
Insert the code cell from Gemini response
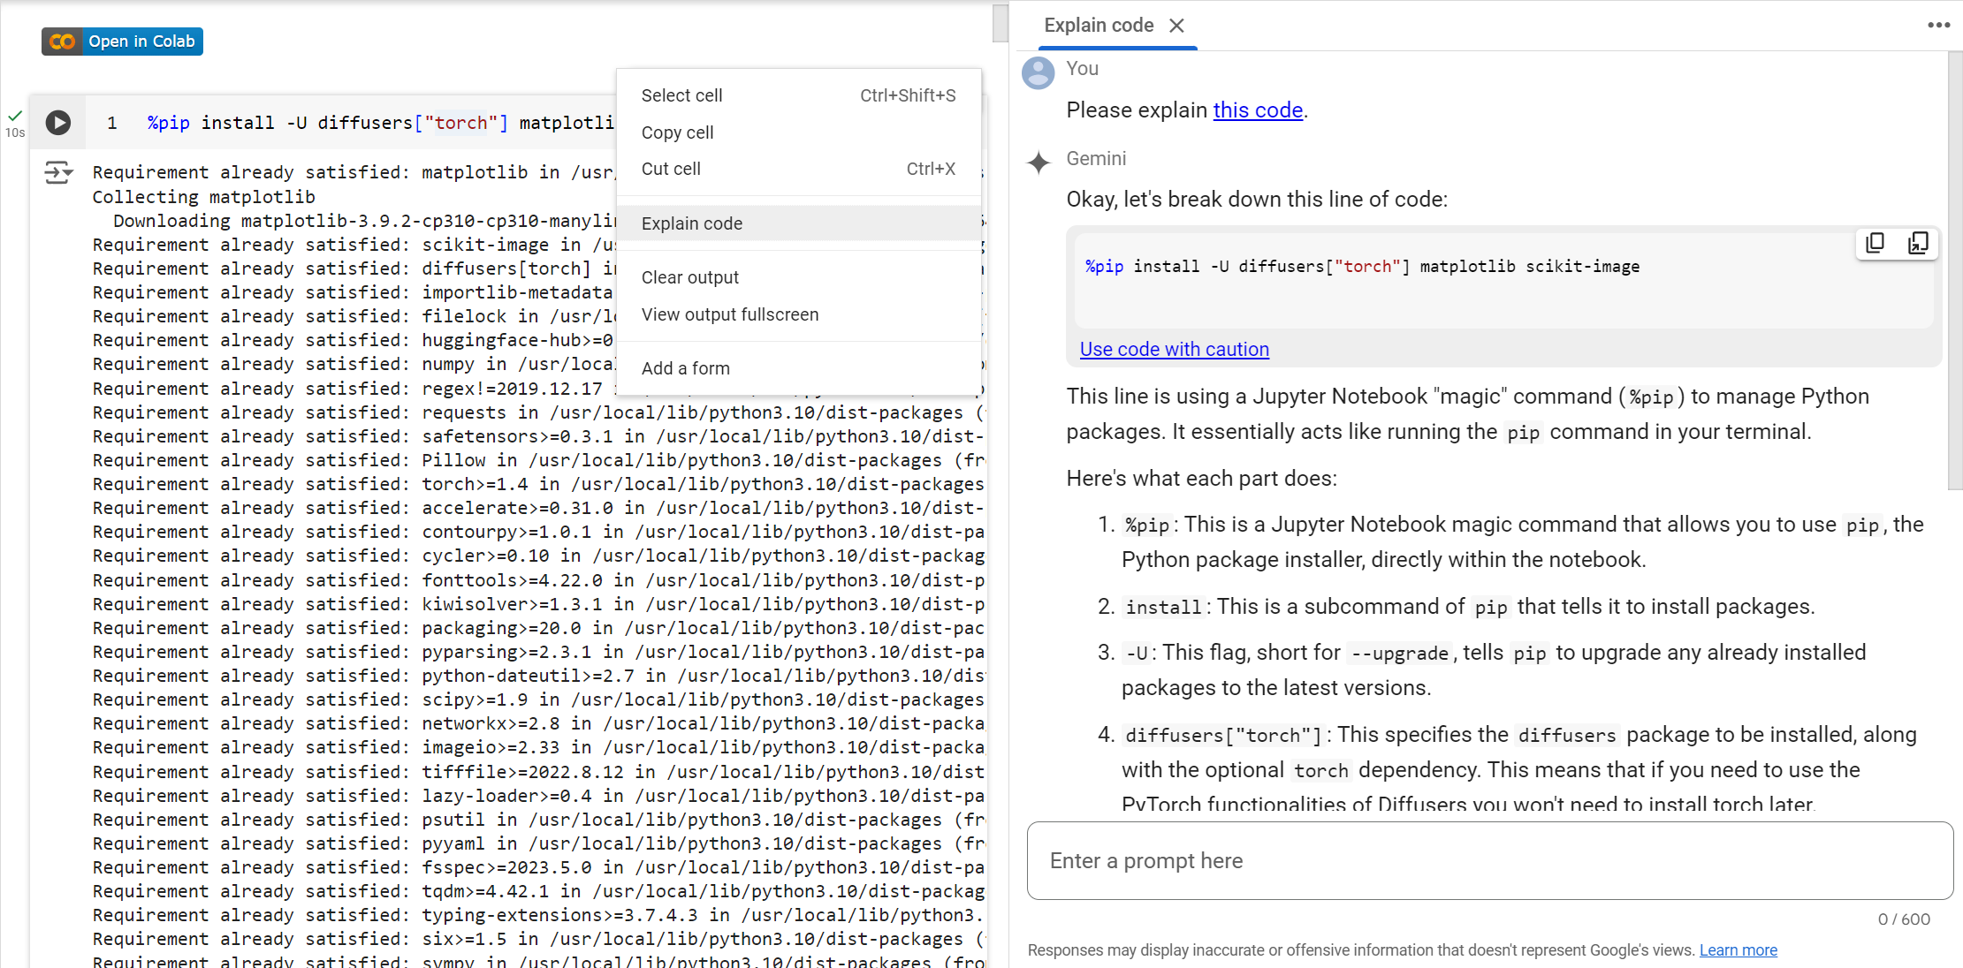pos(1917,243)
